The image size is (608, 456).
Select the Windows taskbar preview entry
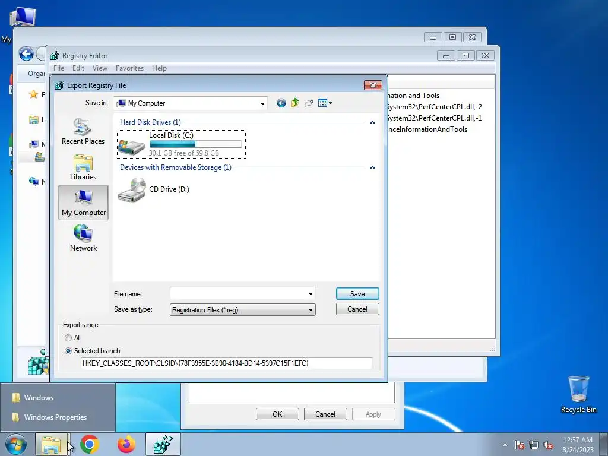tap(58, 397)
